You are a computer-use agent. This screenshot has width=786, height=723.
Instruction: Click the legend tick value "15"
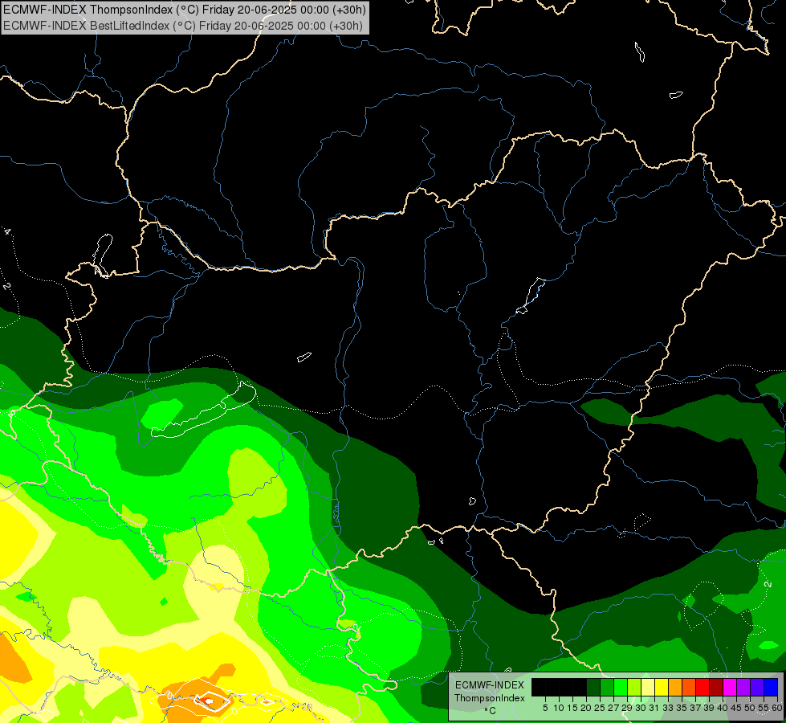coord(572,708)
